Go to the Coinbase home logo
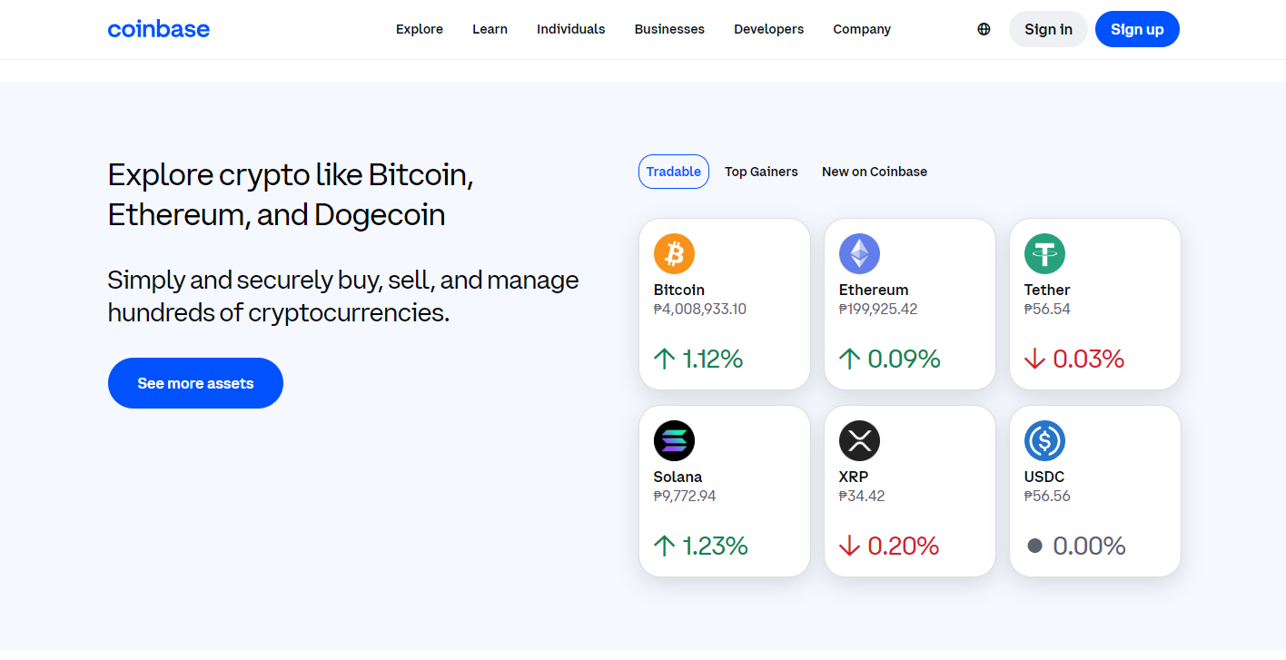This screenshot has height=660, width=1286. [x=159, y=29]
